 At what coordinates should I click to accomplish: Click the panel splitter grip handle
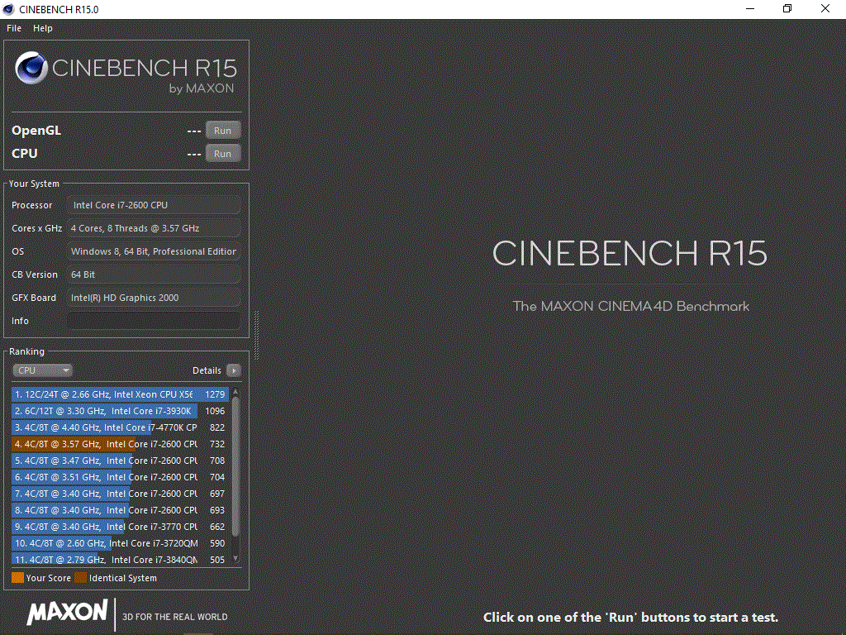pos(256,335)
